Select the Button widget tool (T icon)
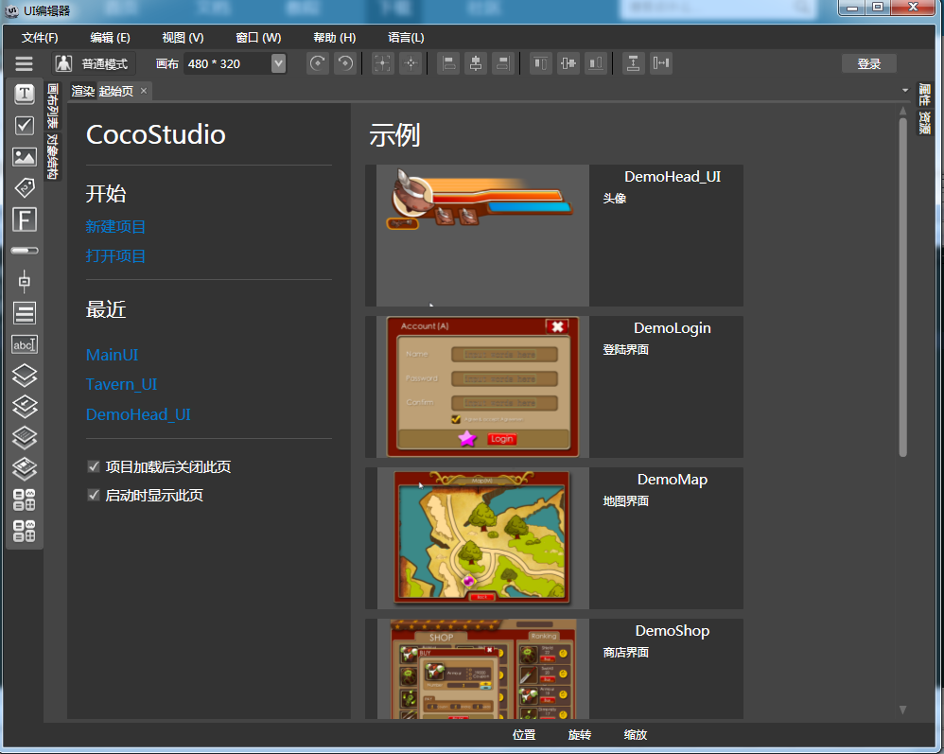The height and width of the screenshot is (754, 944). point(24,94)
